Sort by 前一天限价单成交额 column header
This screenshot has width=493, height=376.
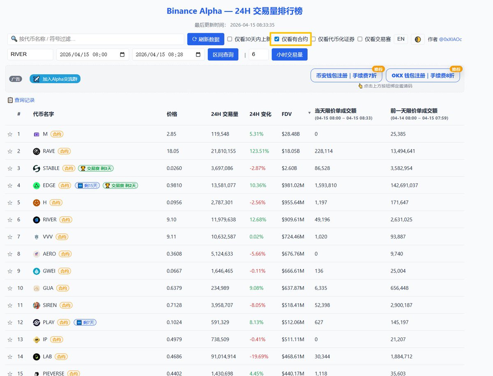(414, 111)
